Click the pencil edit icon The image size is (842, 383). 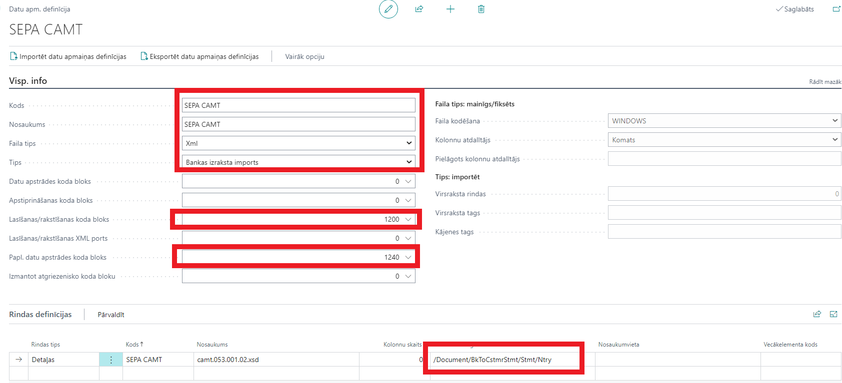(388, 9)
